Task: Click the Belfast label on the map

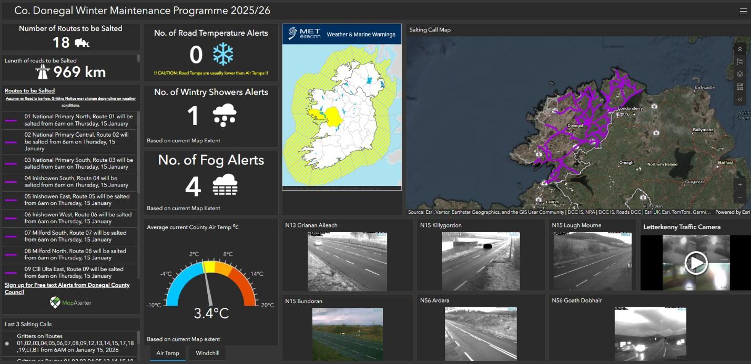Action: [726, 163]
